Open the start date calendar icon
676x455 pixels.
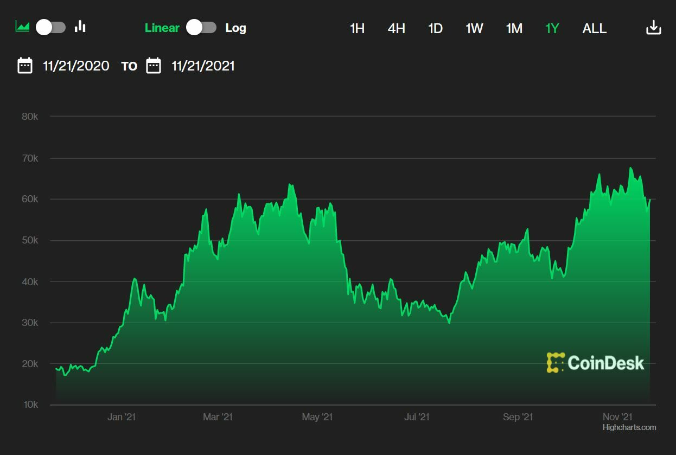25,66
